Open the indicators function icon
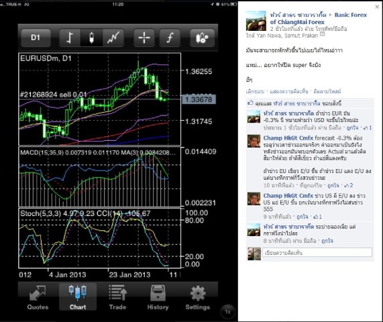 (170, 38)
